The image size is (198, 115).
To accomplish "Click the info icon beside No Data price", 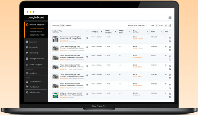I will [x=139, y=95].
